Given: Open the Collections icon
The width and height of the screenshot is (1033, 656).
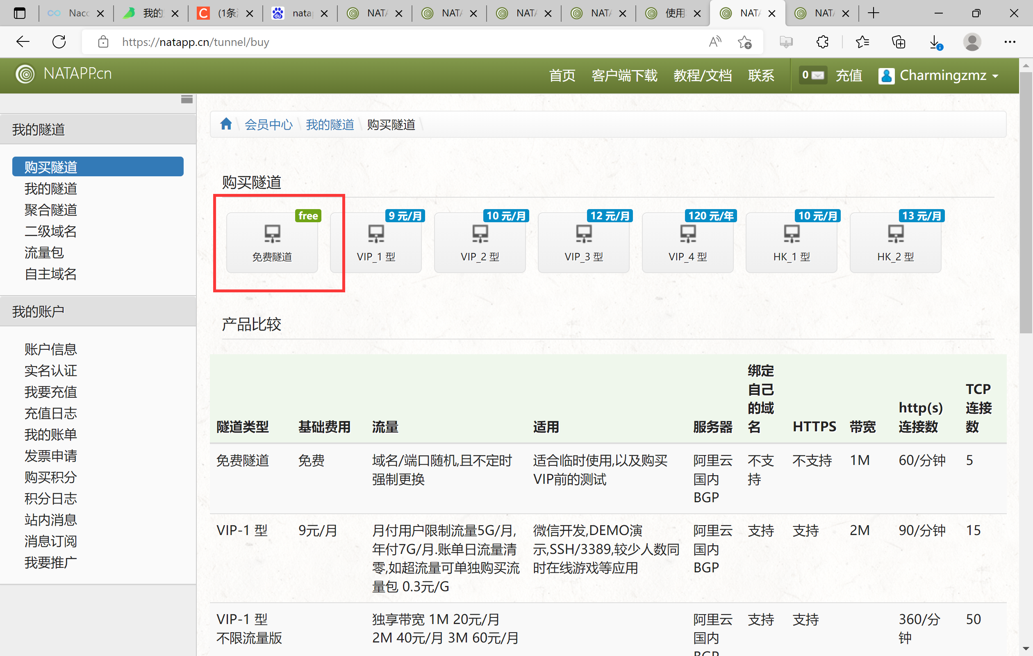Looking at the screenshot, I should tap(898, 42).
